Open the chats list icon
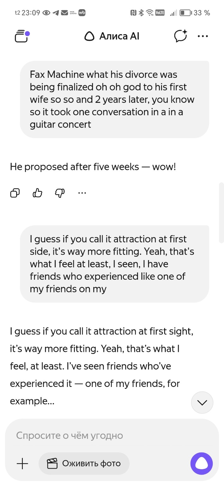 coord(22,36)
